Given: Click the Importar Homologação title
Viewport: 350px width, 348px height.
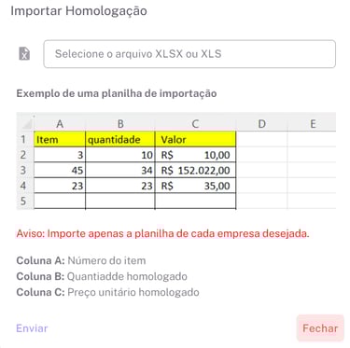Looking at the screenshot, I should tap(78, 11).
